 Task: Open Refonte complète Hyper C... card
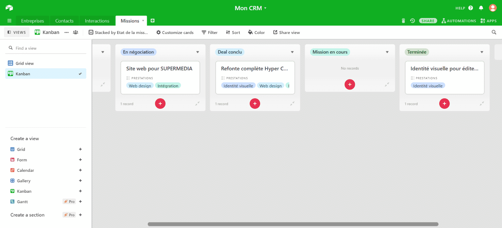(255, 78)
